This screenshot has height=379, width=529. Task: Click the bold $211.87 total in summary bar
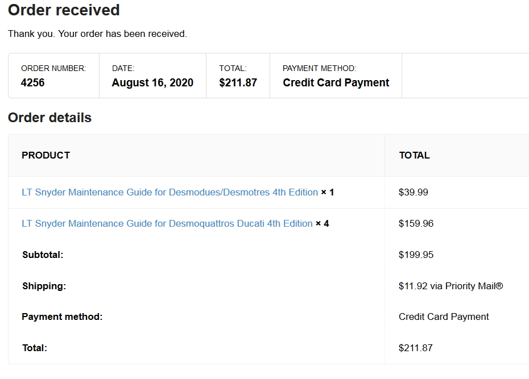pyautogui.click(x=238, y=82)
